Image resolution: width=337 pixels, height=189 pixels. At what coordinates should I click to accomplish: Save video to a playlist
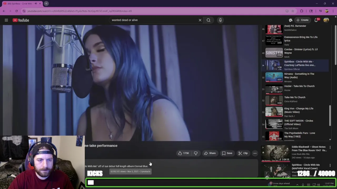tap(227, 153)
